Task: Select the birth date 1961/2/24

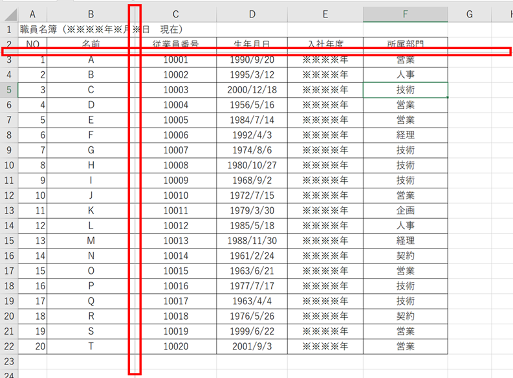Action: (x=252, y=256)
